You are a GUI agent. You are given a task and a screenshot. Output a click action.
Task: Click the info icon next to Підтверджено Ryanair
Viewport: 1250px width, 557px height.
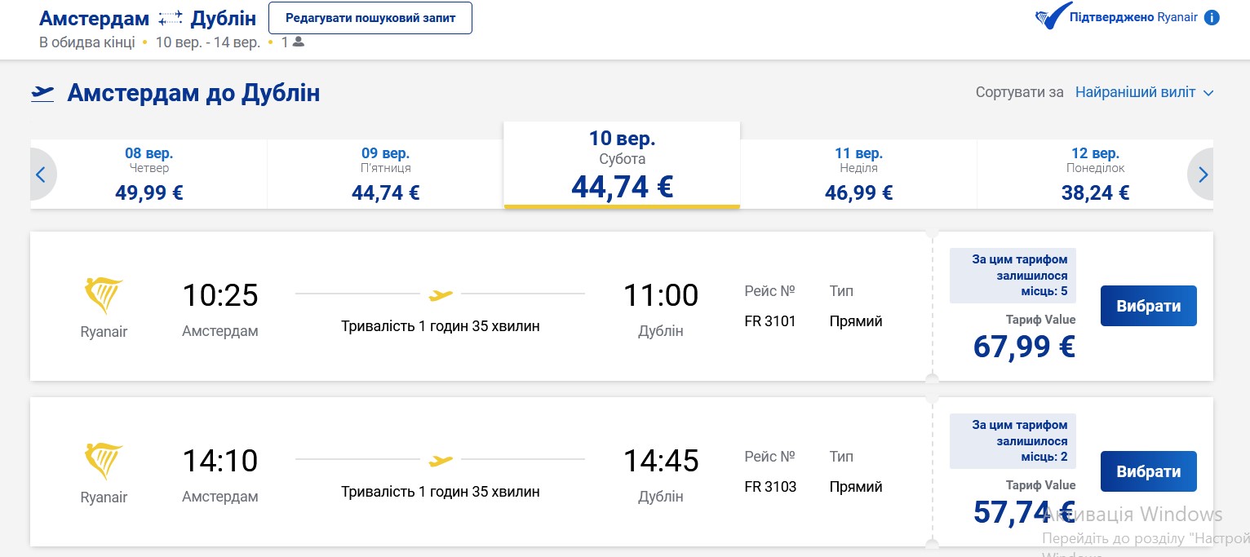pyautogui.click(x=1212, y=17)
